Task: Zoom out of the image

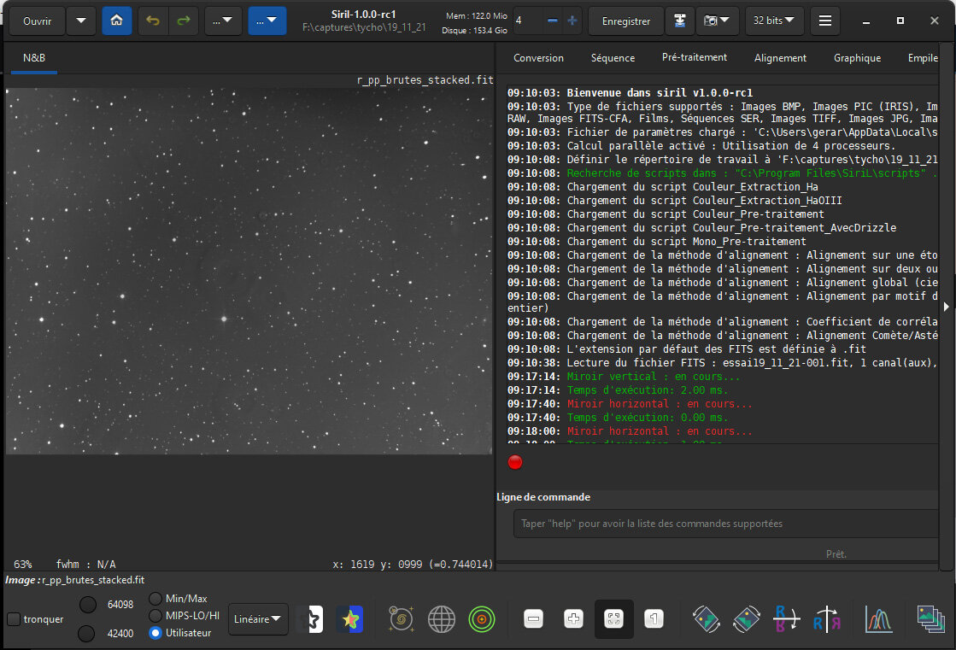Action: tap(533, 619)
